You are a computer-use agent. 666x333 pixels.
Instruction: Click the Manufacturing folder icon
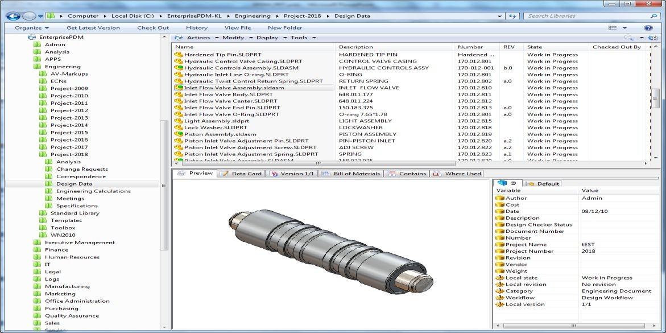click(37, 286)
